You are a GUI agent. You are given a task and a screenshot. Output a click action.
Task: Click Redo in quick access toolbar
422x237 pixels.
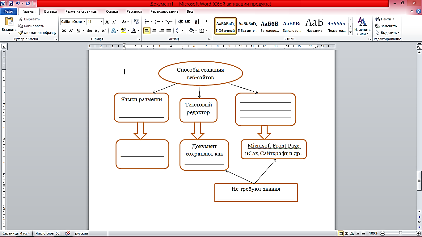(x=28, y=4)
